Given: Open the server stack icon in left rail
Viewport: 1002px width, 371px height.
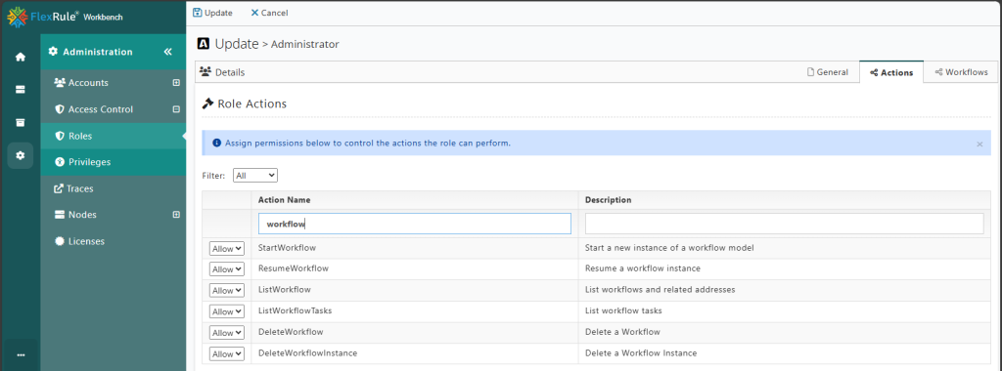Looking at the screenshot, I should coord(21,89).
